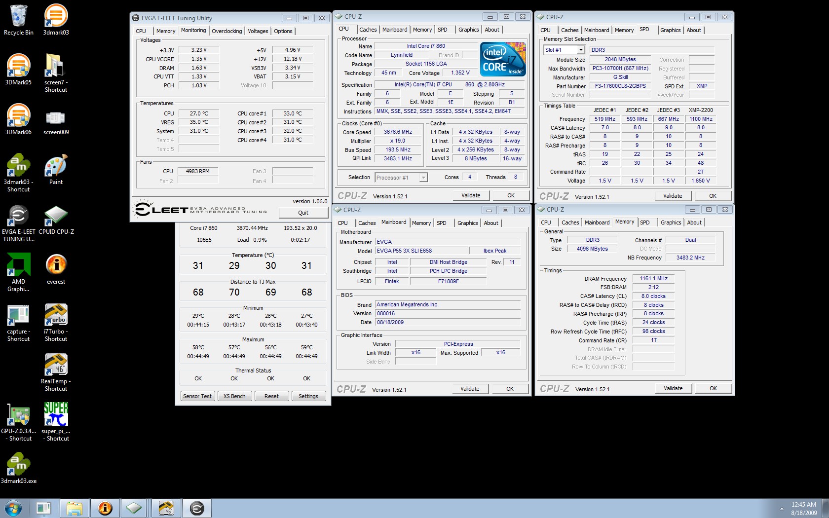Screen dimensions: 829x518
Task: Select the EVGA E-LEET Tuning Utility desktop icon
Action: tap(18, 223)
